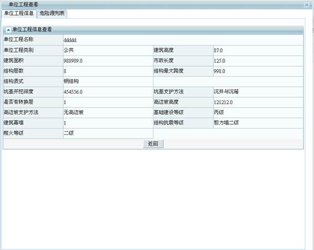Click the 结构质式 value 钢结构
The width and height of the screenshot is (314, 250).
71,81
